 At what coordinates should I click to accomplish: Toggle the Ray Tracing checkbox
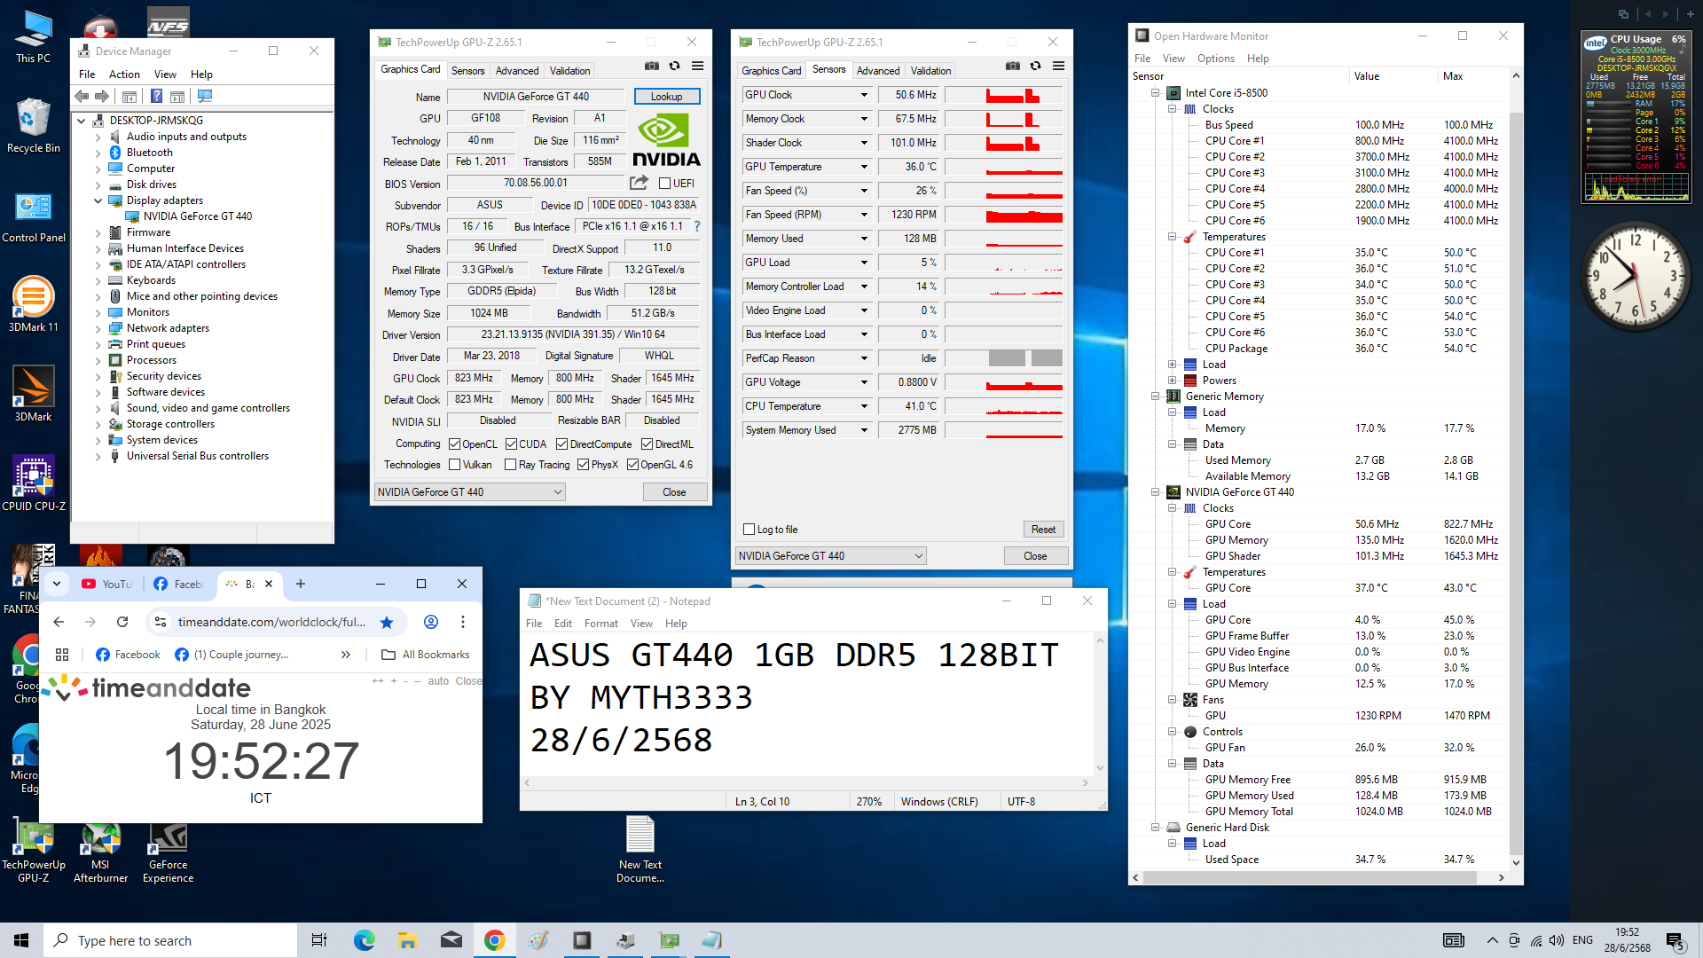pyautogui.click(x=510, y=465)
